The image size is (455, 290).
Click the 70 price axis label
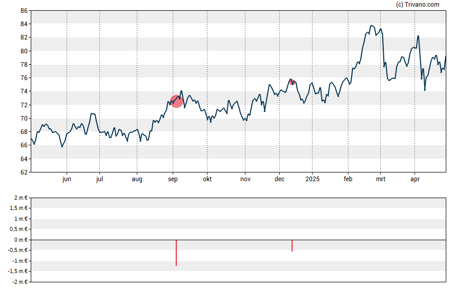coord(24,118)
